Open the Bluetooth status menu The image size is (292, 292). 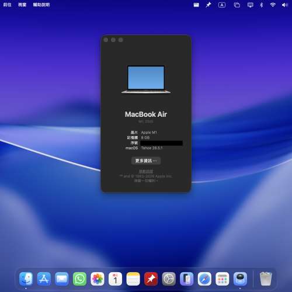[x=262, y=5]
